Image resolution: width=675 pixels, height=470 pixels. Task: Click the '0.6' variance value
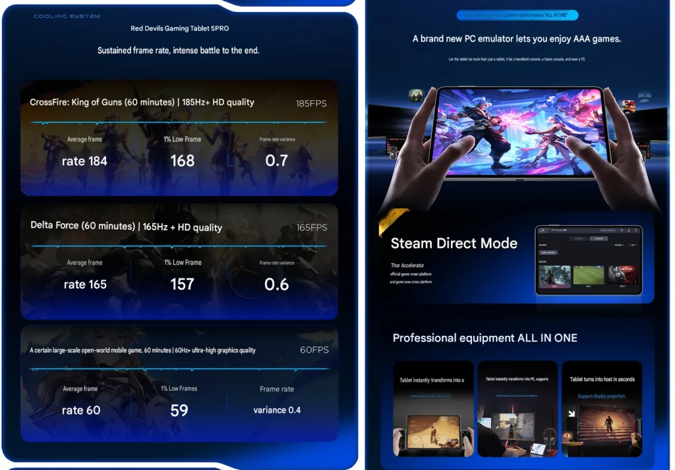tap(276, 284)
